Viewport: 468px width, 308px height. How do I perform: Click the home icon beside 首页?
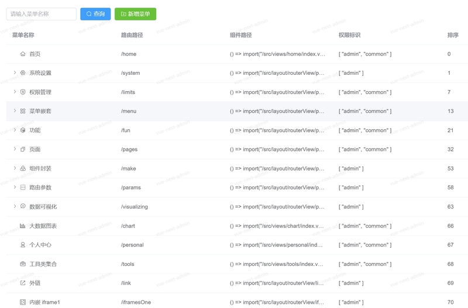[23, 54]
